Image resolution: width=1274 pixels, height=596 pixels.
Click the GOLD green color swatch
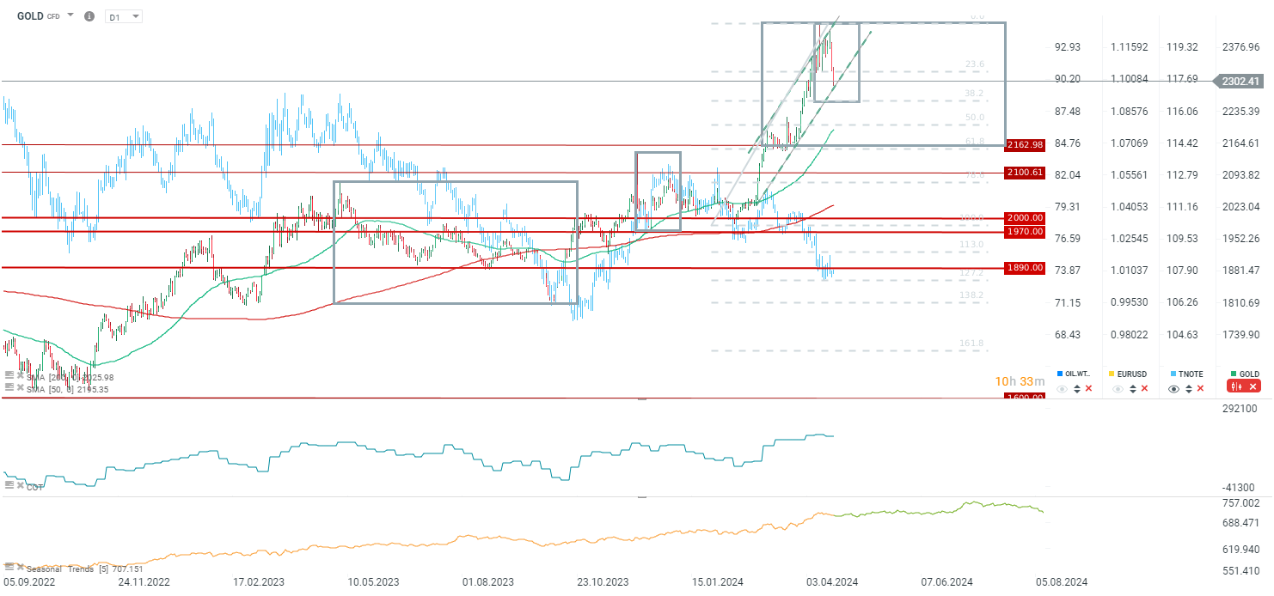pos(1234,374)
